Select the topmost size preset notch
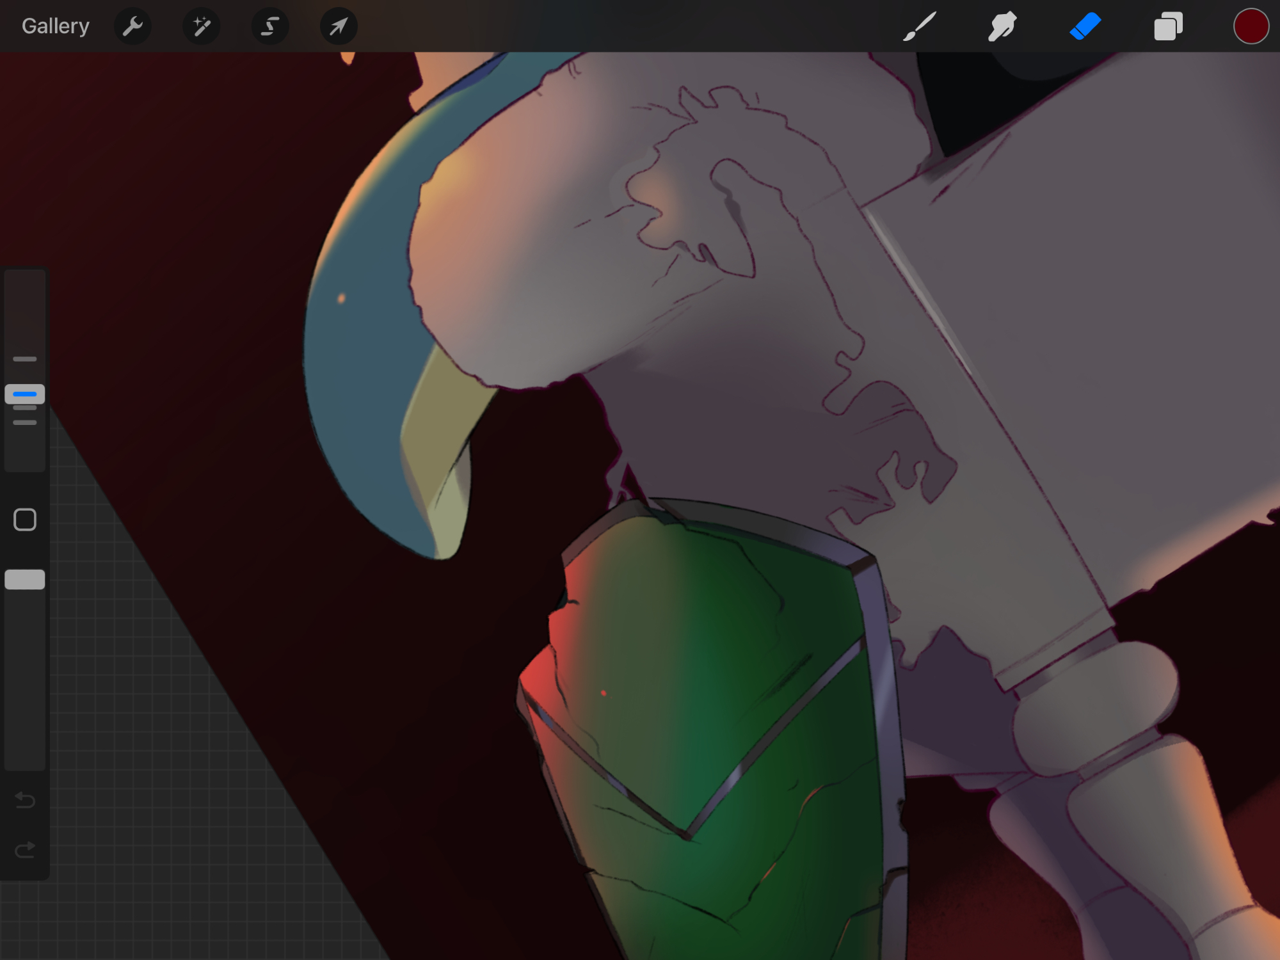The width and height of the screenshot is (1280, 960). [x=25, y=359]
